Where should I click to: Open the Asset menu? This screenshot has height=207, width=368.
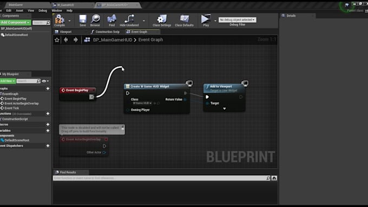19,11
